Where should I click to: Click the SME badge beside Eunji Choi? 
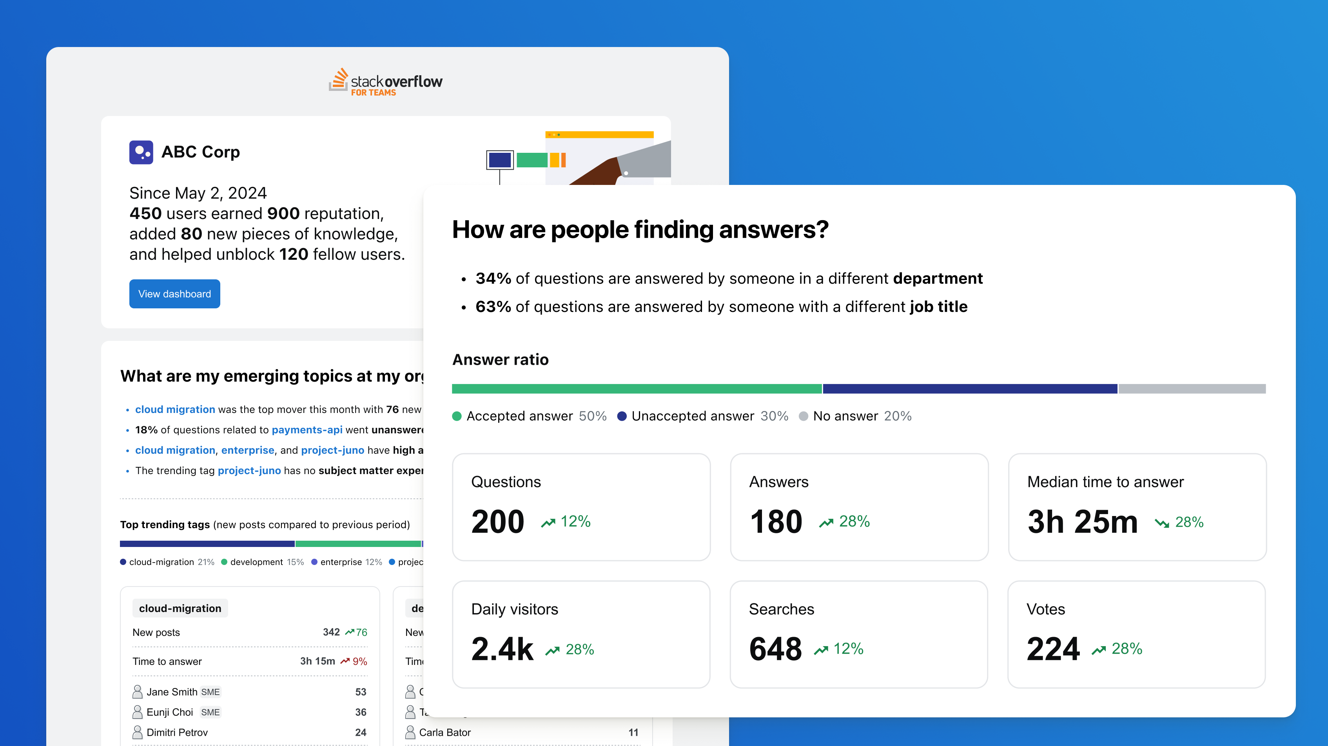(x=210, y=712)
